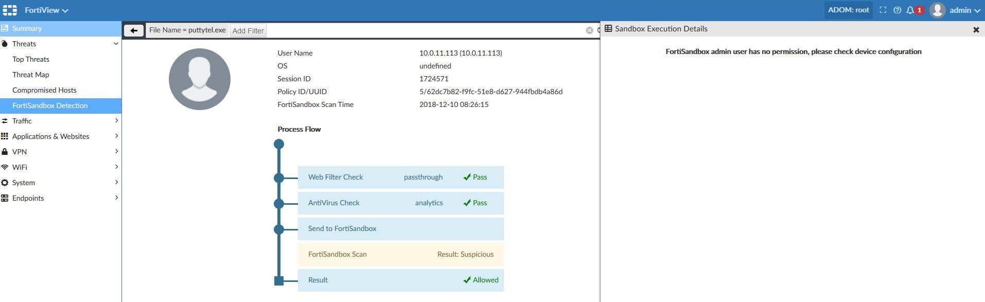
Task: Click the WiFi signal icon
Action: (x=5, y=167)
